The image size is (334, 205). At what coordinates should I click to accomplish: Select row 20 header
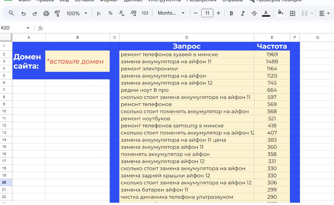tap(6, 182)
